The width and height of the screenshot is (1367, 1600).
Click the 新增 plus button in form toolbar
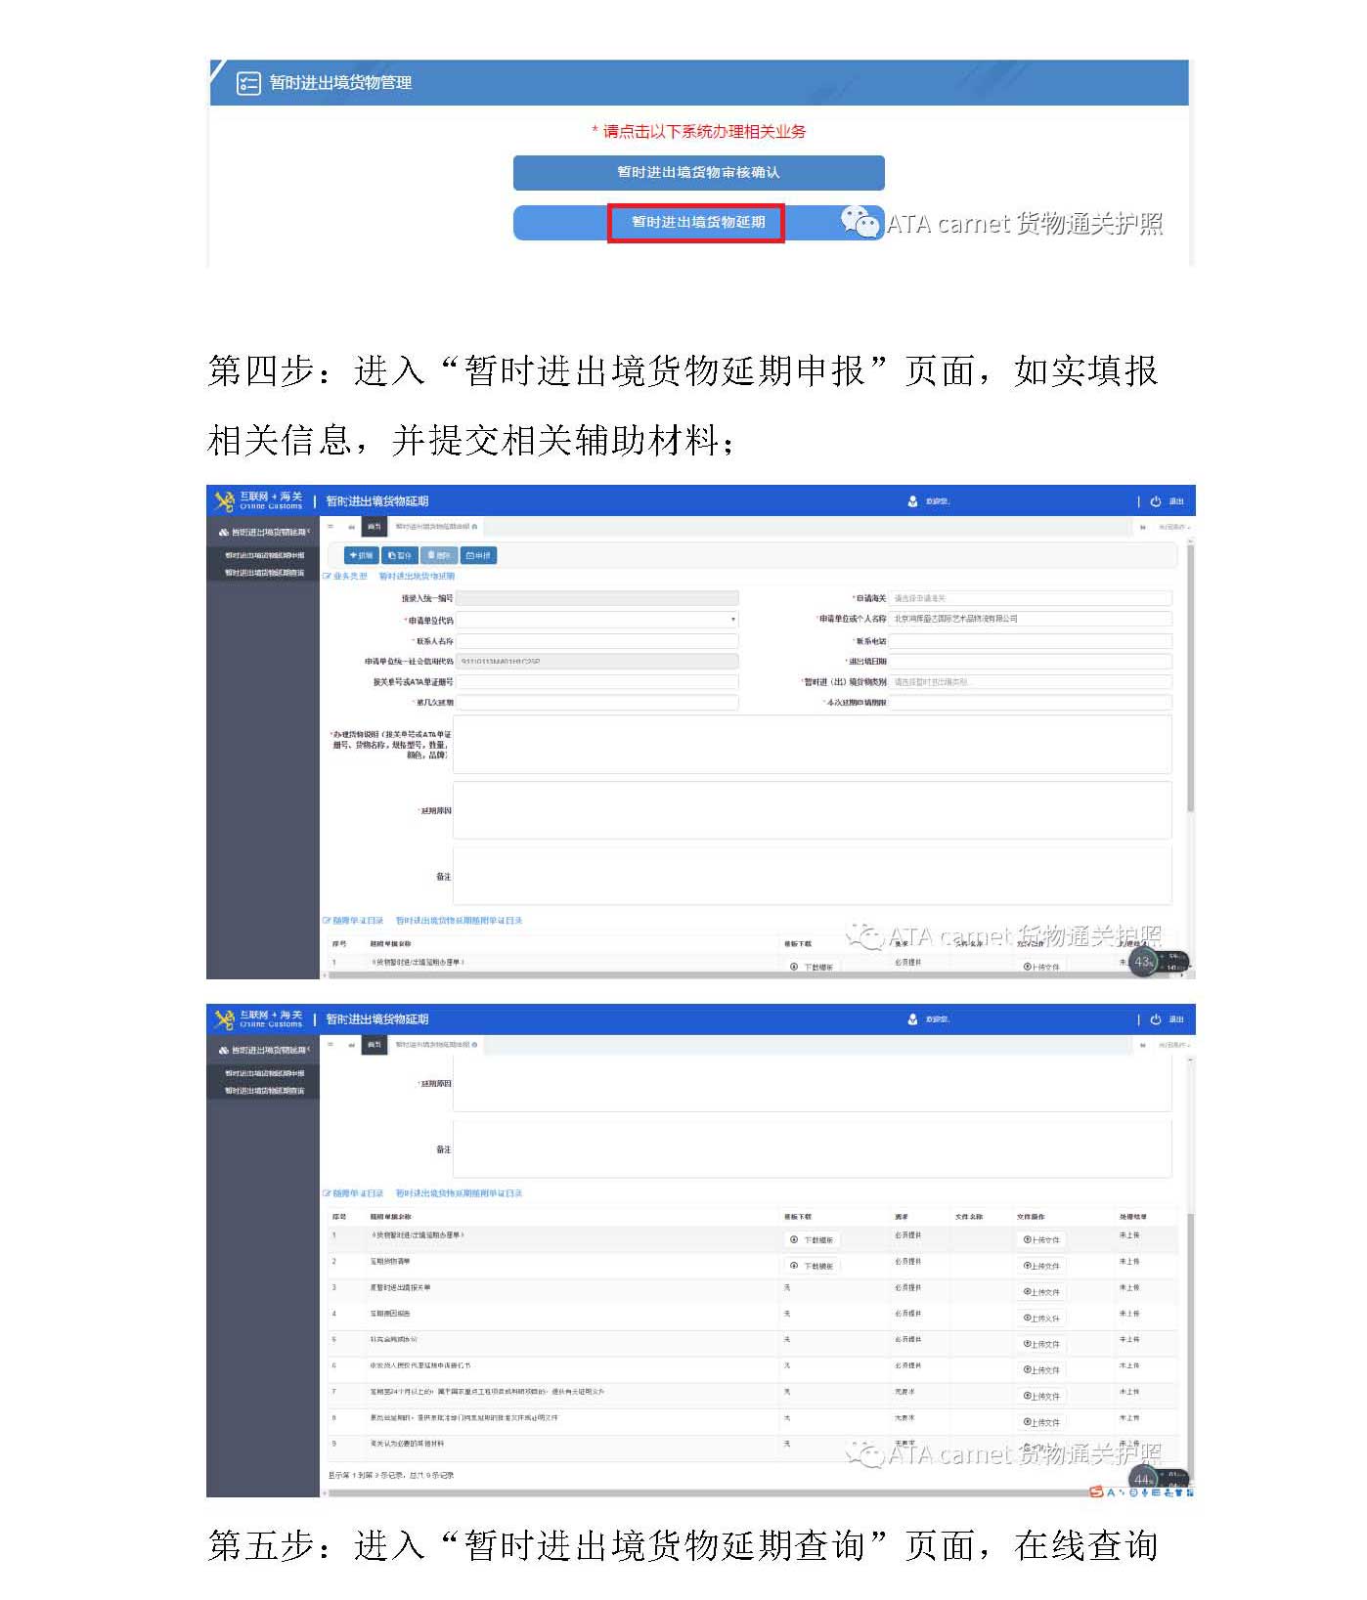pos(362,555)
